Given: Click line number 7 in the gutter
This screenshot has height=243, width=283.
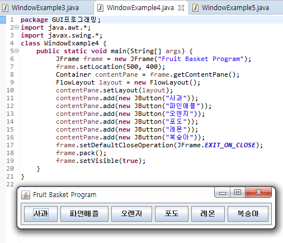Looking at the screenshot, I should point(12,67).
